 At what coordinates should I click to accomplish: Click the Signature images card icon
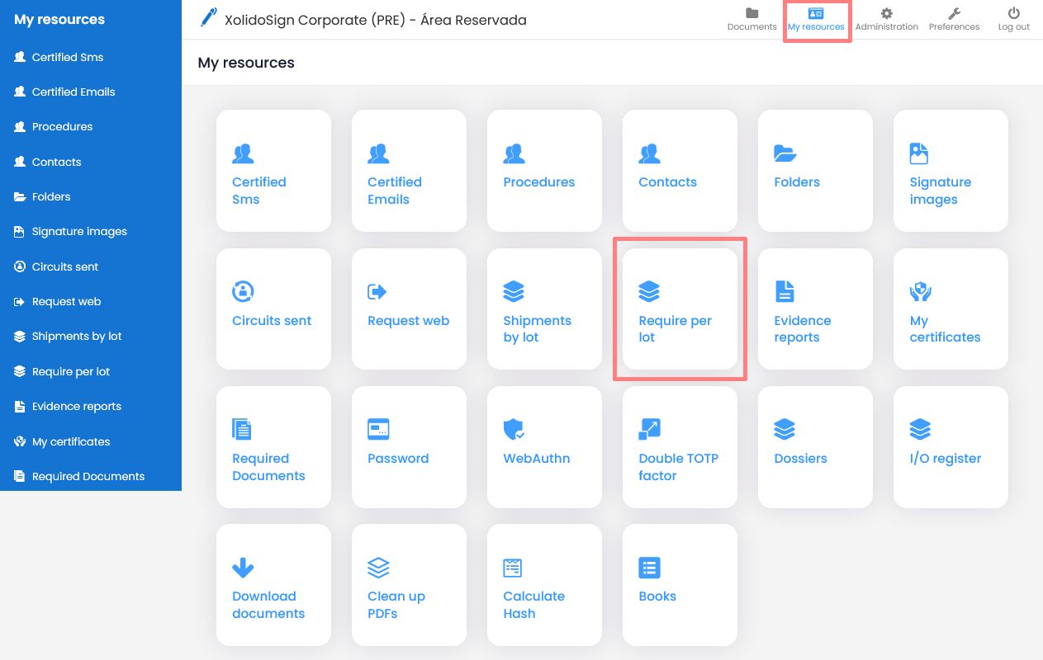[x=920, y=153]
